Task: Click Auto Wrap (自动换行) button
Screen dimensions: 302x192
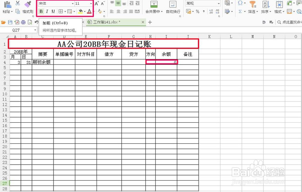Action: click(173, 7)
